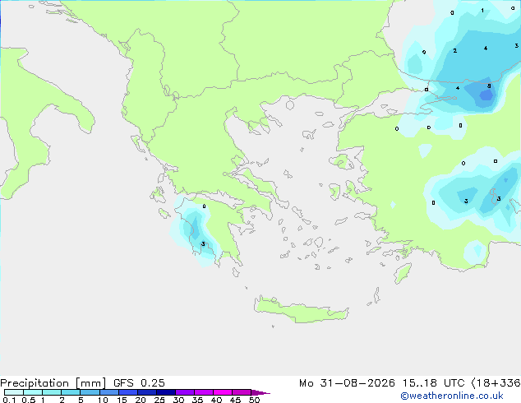The width and height of the screenshot is (521, 403).
Task: Select the 0.1–0.5 mm legend color swatch
Action: click(14, 392)
